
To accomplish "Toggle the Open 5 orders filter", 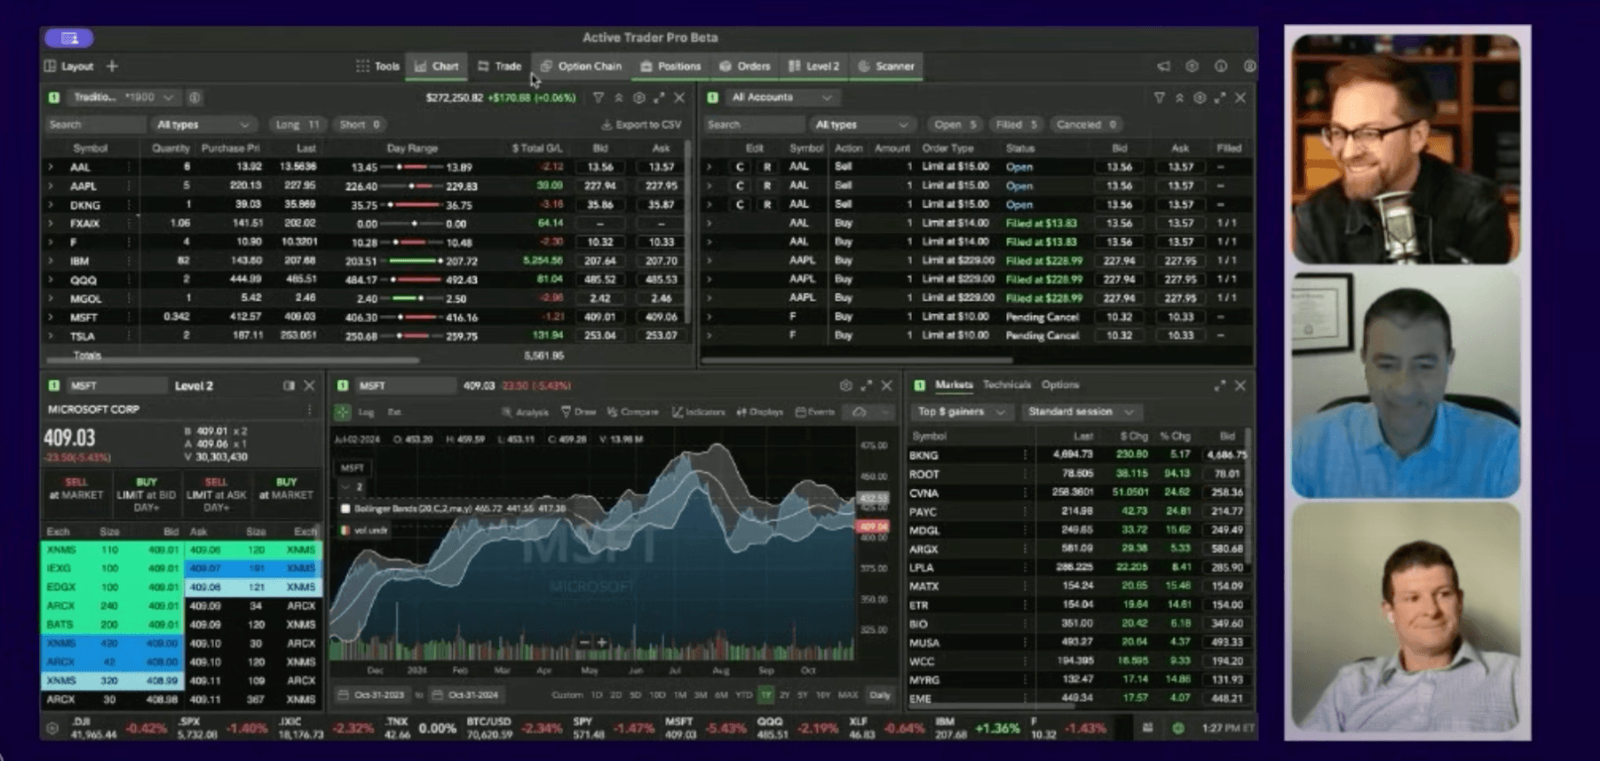I will 954,125.
